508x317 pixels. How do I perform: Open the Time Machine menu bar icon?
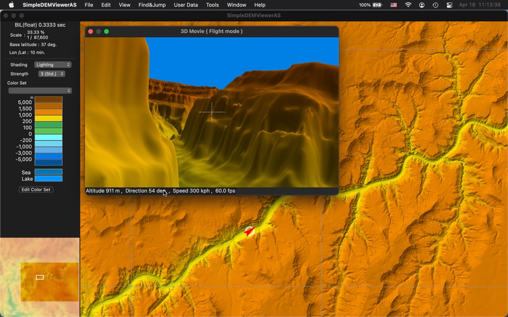(435, 5)
